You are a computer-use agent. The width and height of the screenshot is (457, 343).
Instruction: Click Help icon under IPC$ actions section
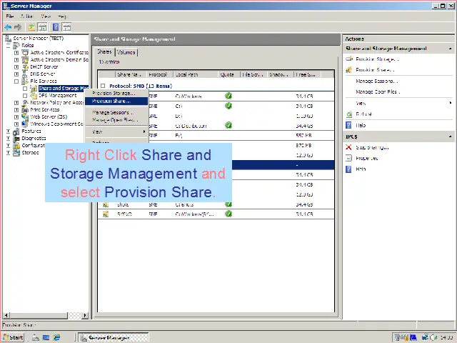pyautogui.click(x=348, y=169)
